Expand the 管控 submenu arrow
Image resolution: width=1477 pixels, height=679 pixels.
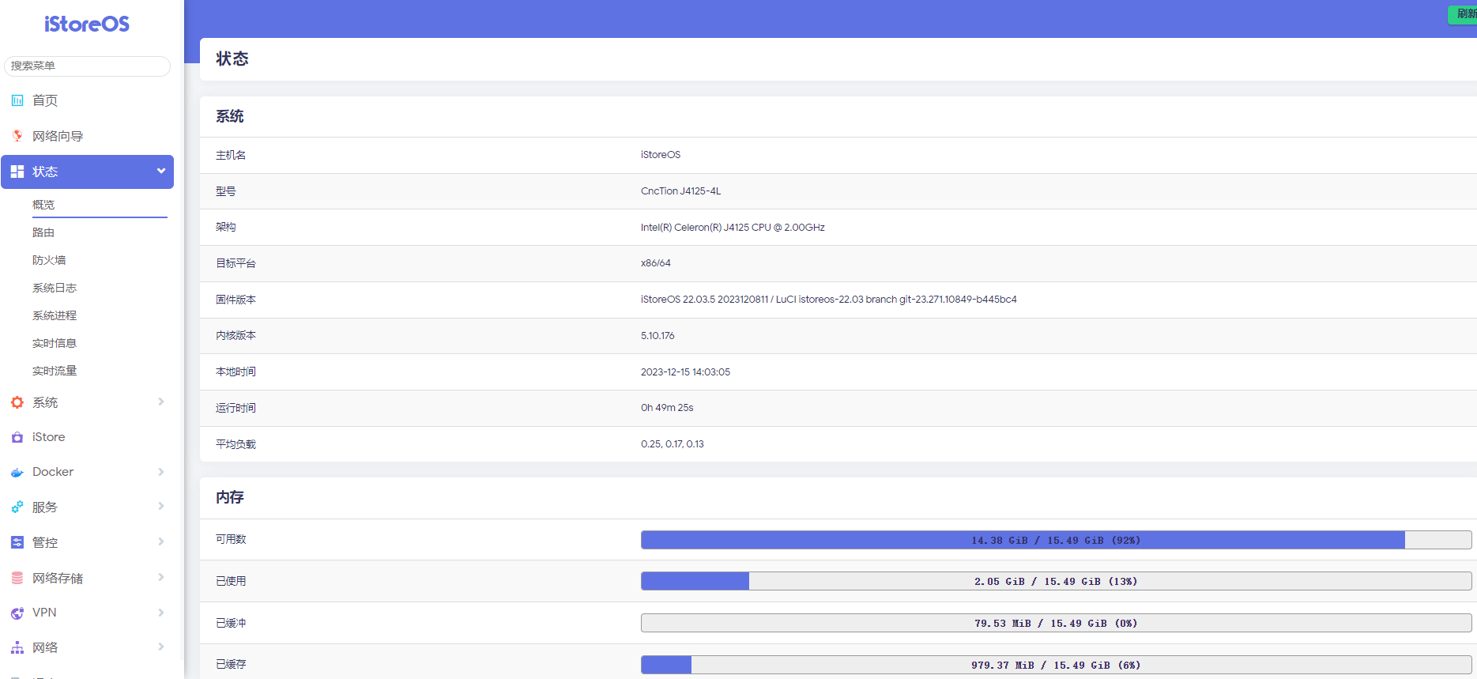[161, 541]
